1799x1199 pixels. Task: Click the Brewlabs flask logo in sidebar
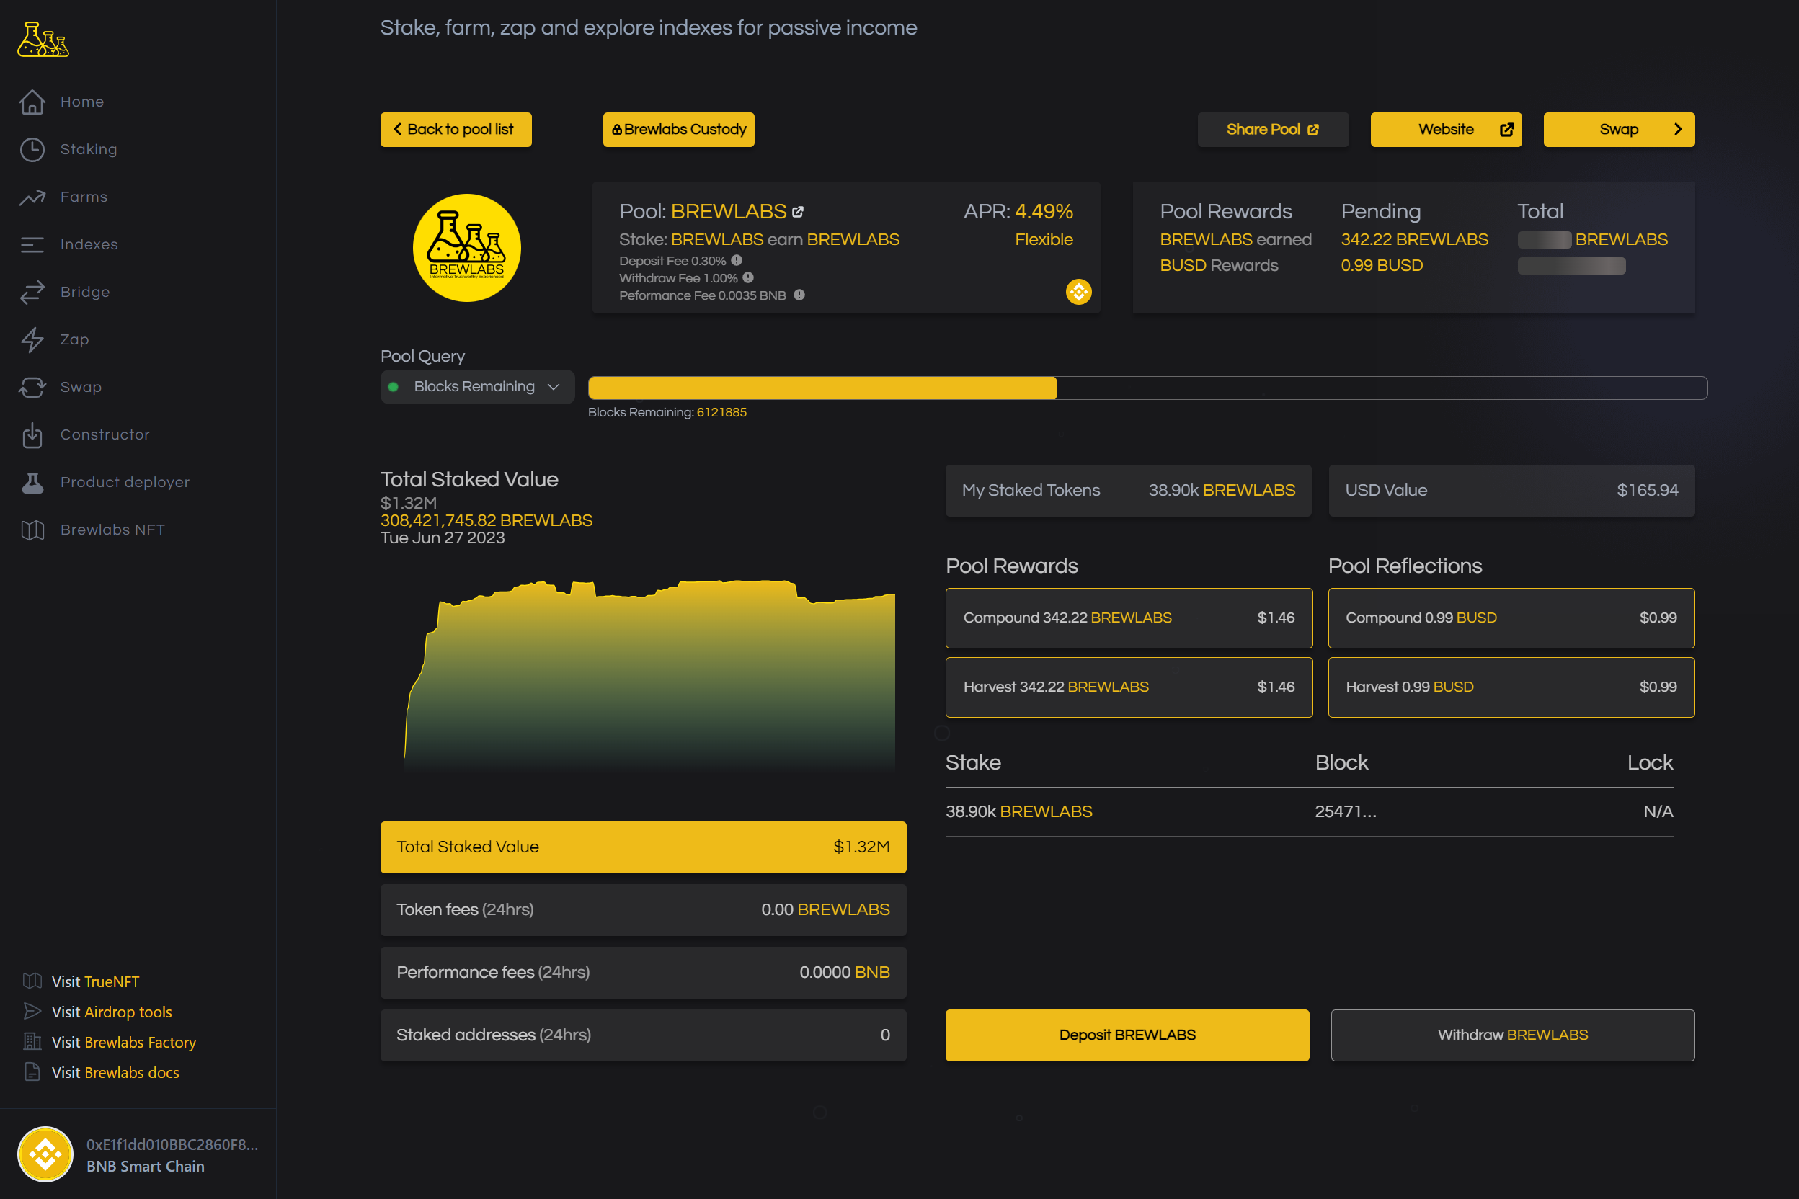(x=43, y=39)
